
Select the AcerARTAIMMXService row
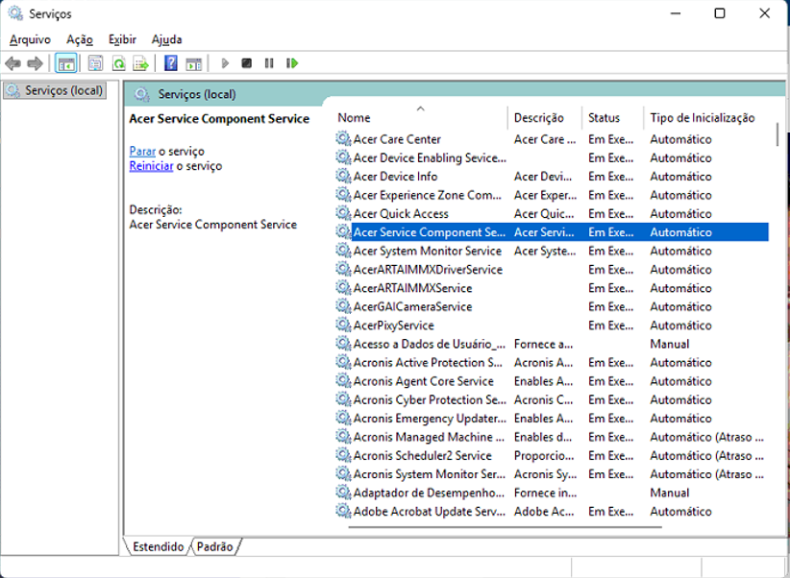click(553, 288)
